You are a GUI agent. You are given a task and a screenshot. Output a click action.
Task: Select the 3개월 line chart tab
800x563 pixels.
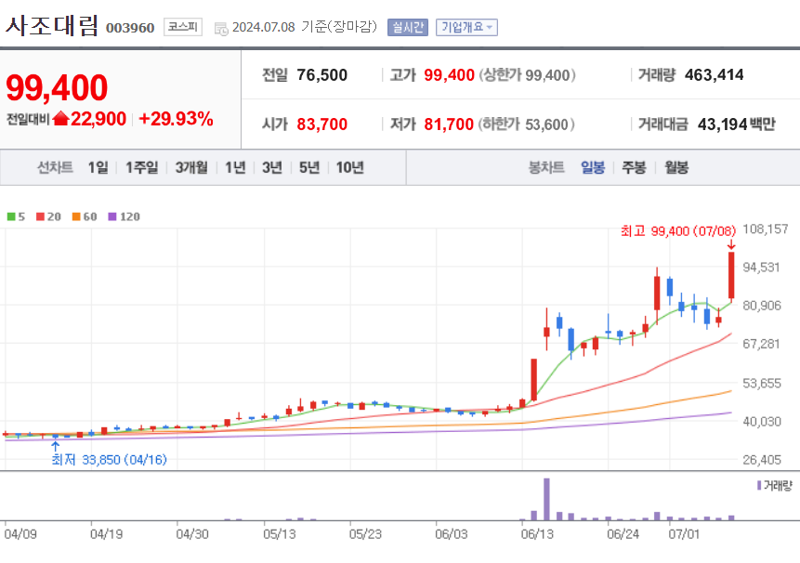click(x=191, y=167)
